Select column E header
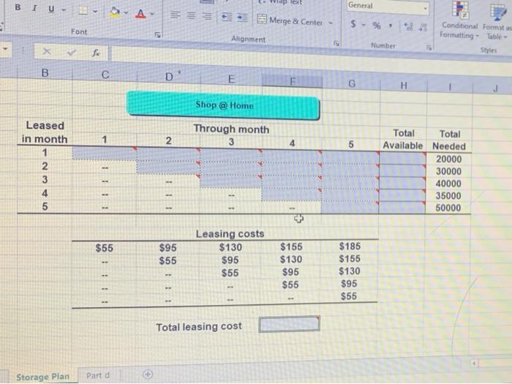512x384 pixels. [231, 79]
